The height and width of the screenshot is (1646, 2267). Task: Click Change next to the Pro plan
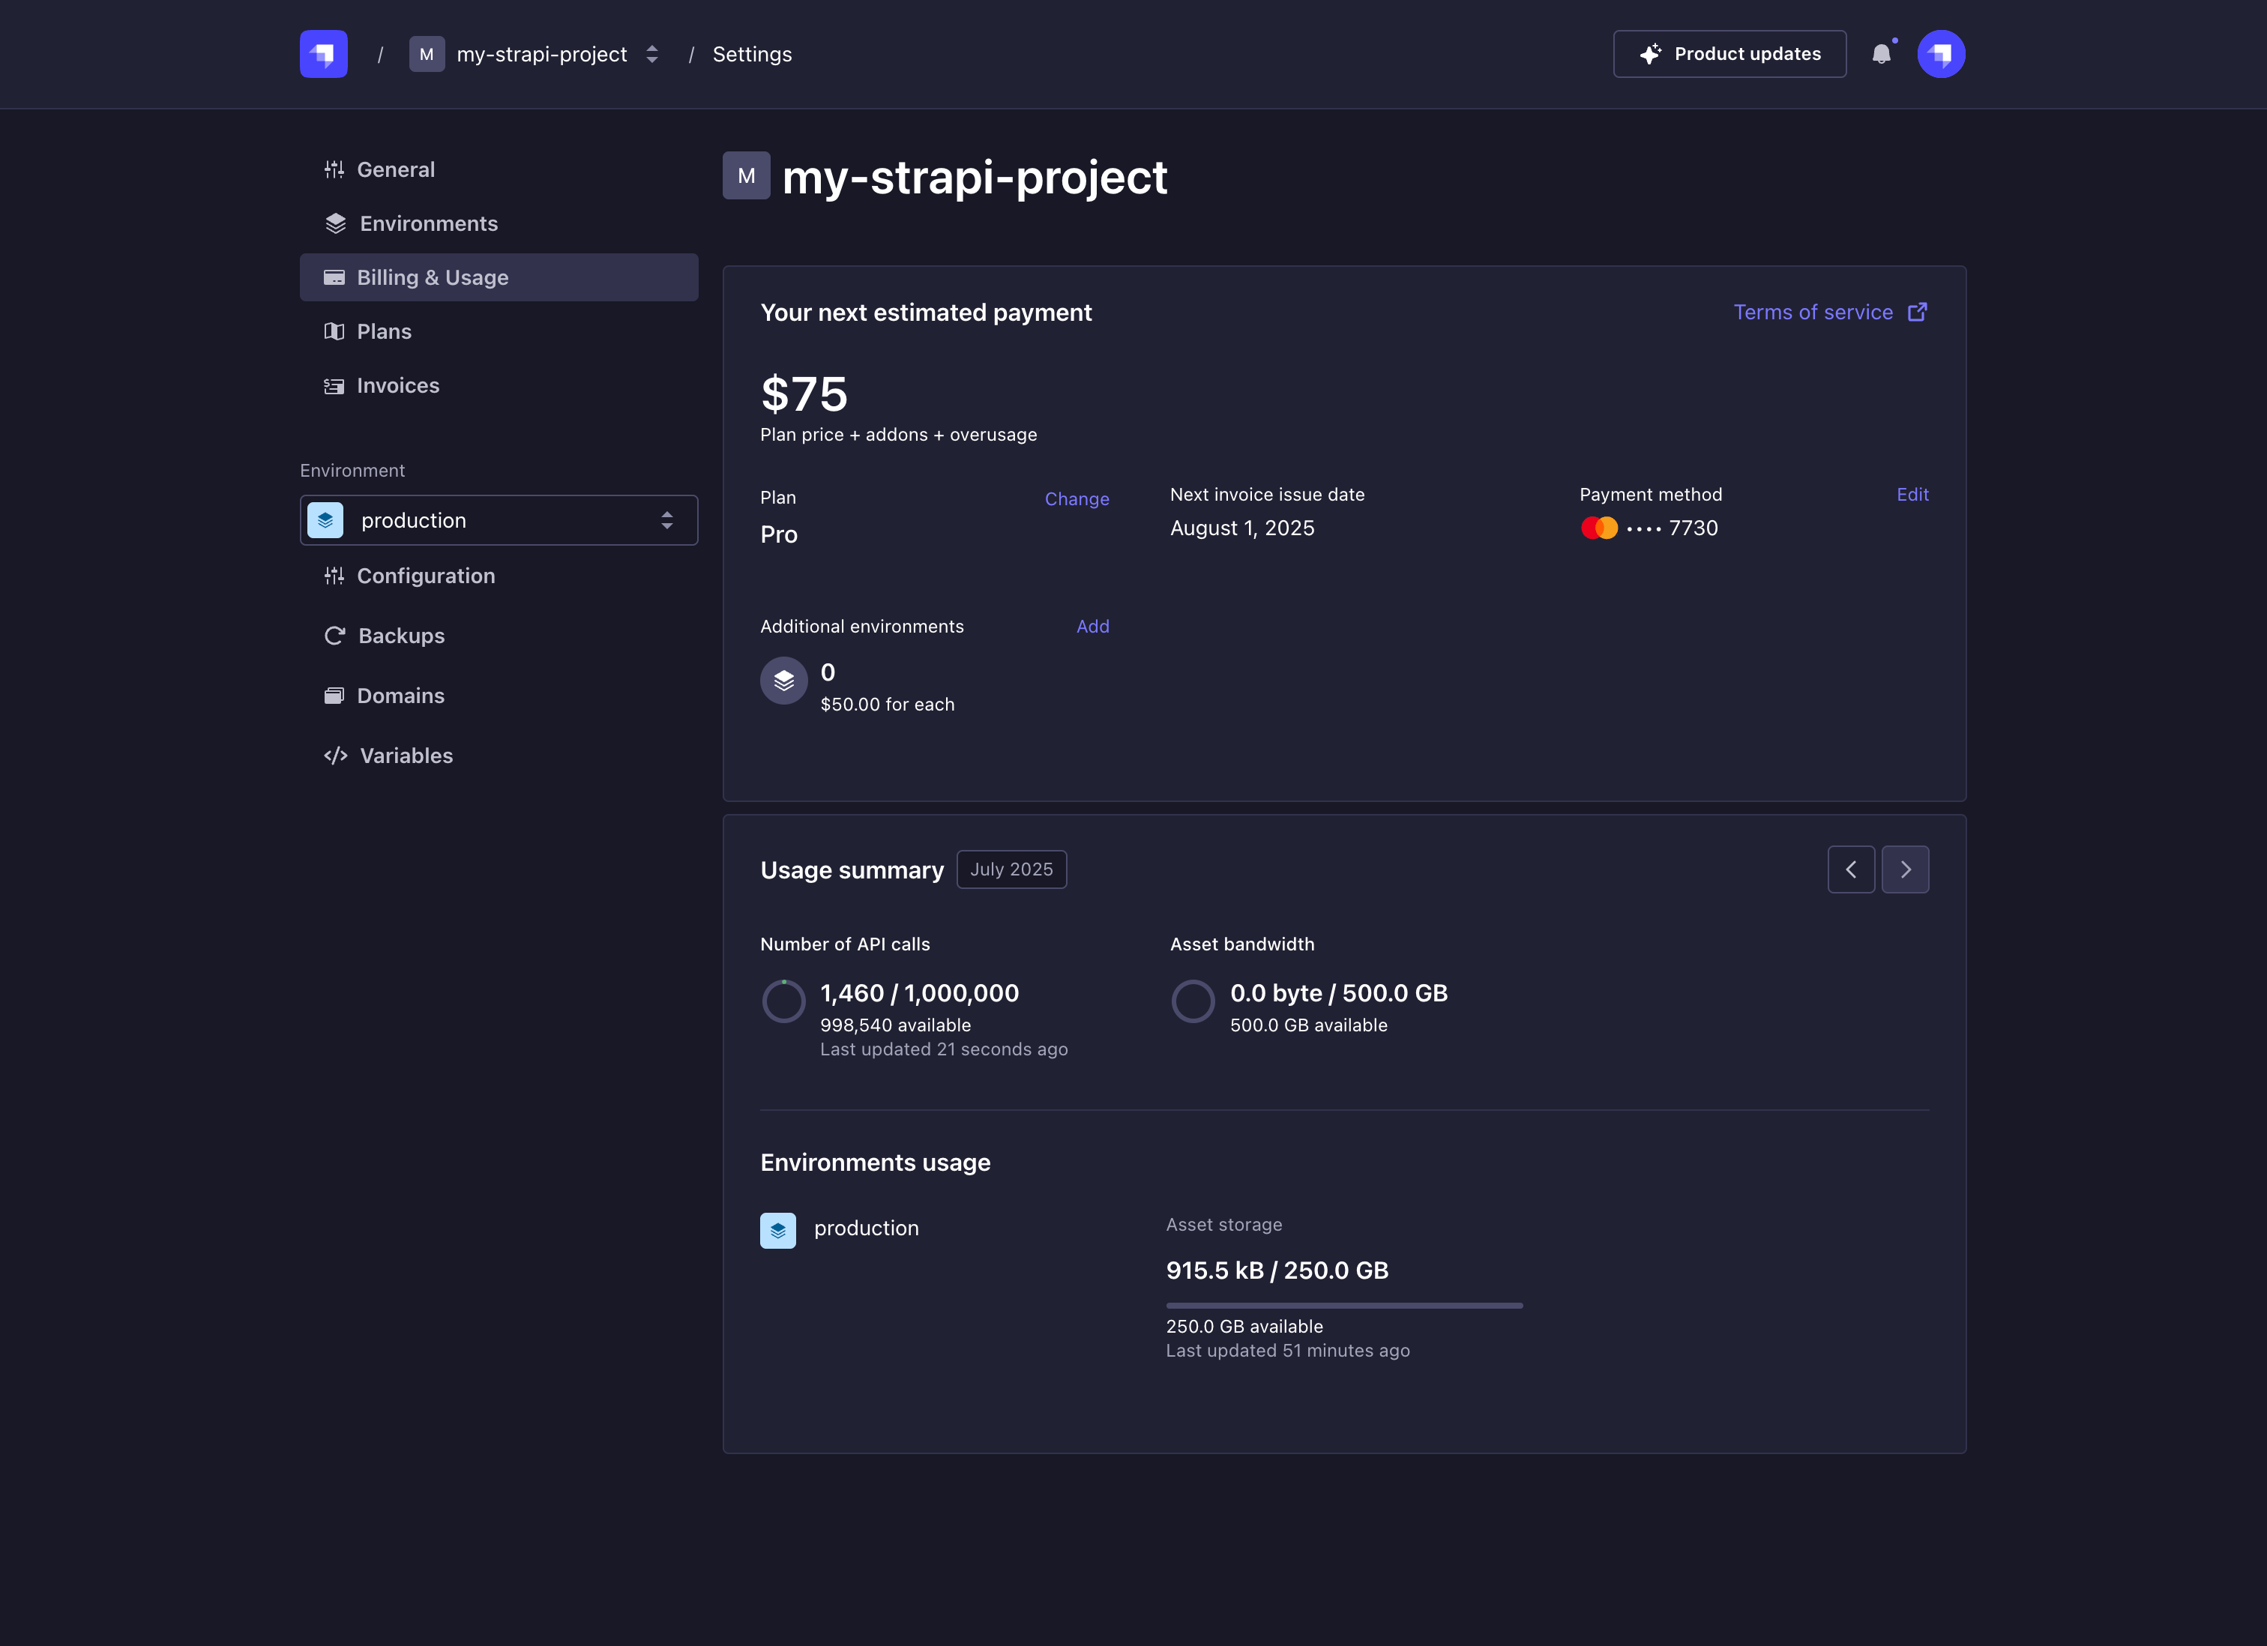(x=1077, y=498)
